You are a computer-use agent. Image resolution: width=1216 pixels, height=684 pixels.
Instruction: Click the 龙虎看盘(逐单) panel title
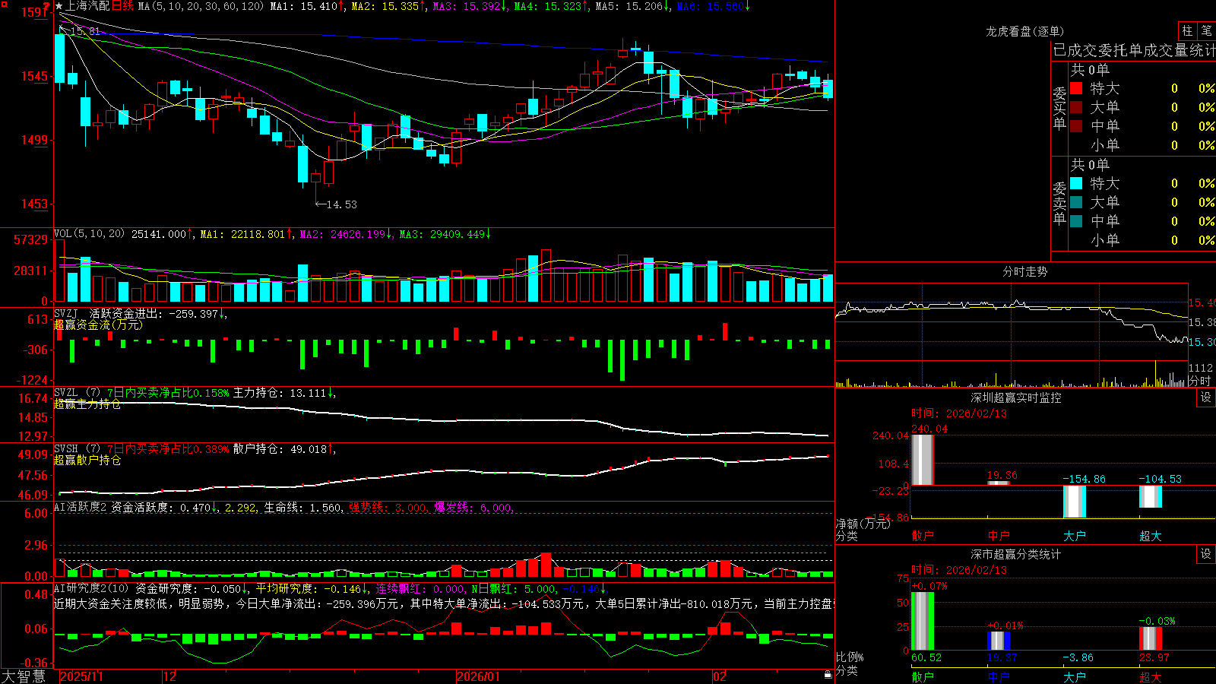(1024, 31)
